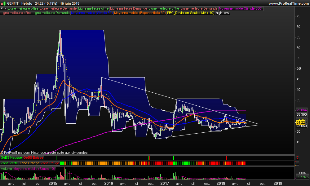The image size is (310, 186).
Task: Click the 2016 year marker
Action: pyautogui.click(x=108, y=184)
